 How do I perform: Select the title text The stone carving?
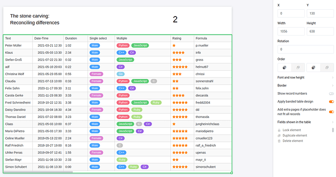click(30, 16)
